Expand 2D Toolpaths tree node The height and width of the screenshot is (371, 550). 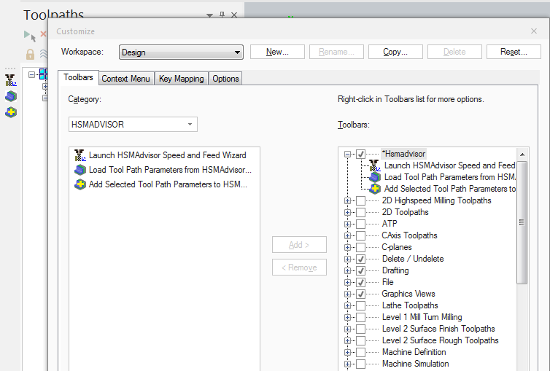coord(347,212)
